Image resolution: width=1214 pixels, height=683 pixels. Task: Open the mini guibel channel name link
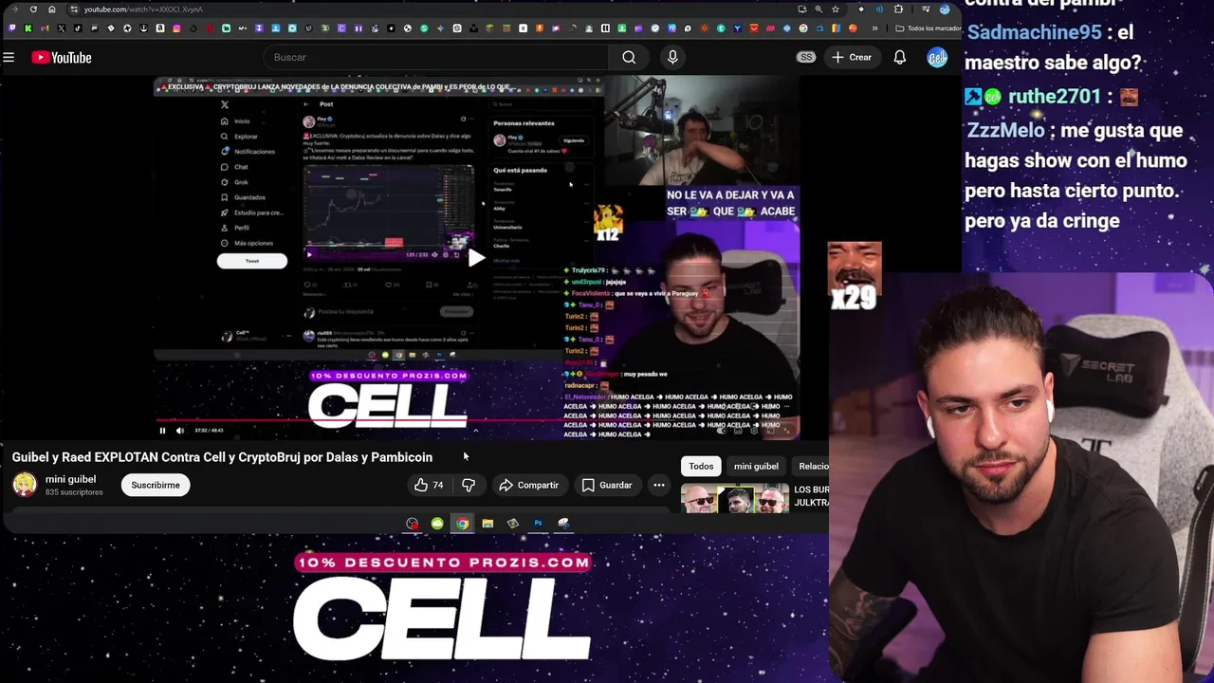[x=70, y=479]
